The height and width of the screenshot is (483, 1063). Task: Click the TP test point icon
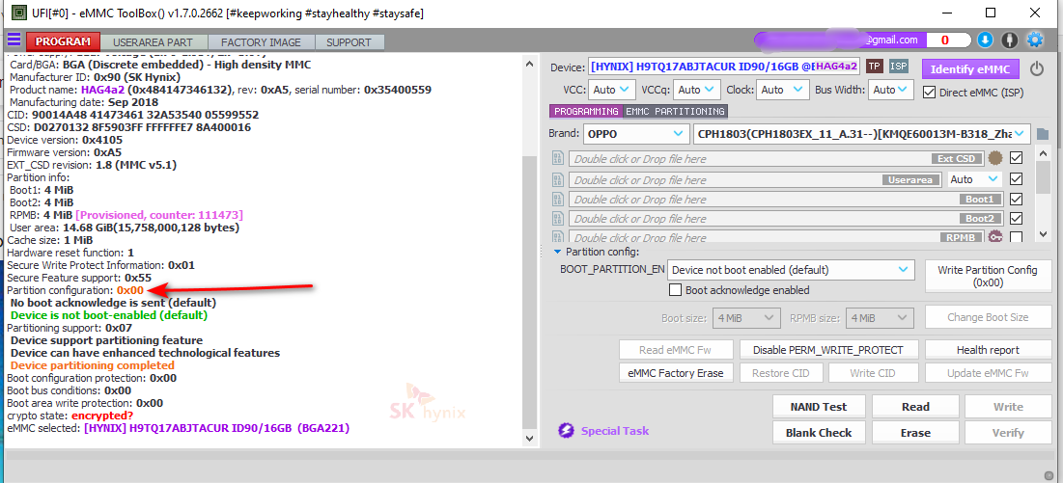pyautogui.click(x=875, y=67)
